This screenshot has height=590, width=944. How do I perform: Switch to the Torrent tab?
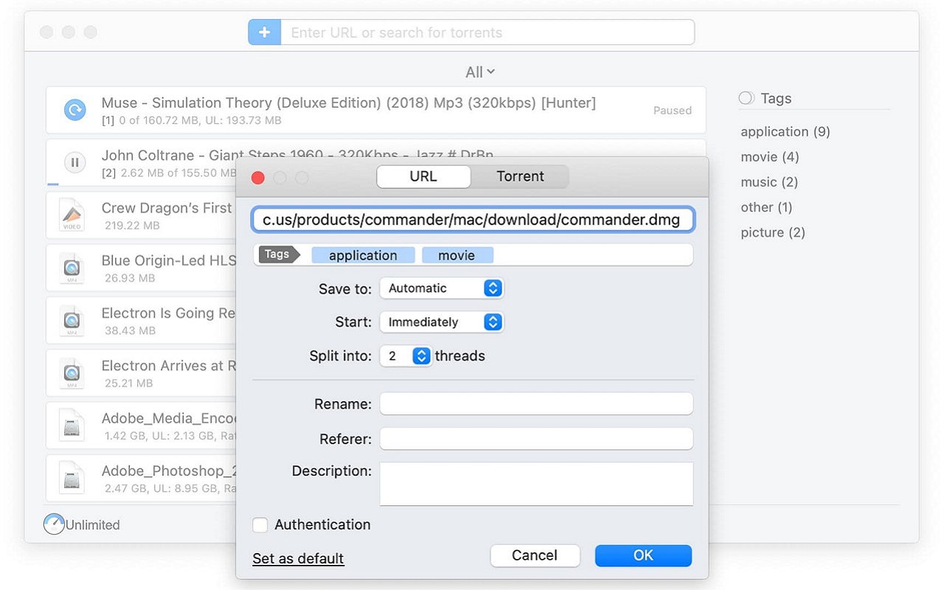520,176
